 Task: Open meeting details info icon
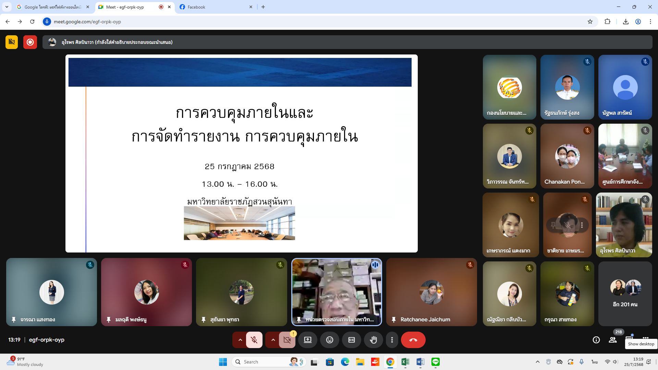click(x=596, y=340)
